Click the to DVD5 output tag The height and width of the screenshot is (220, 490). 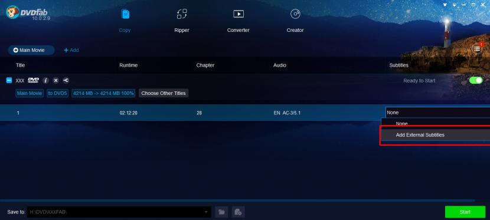57,93
